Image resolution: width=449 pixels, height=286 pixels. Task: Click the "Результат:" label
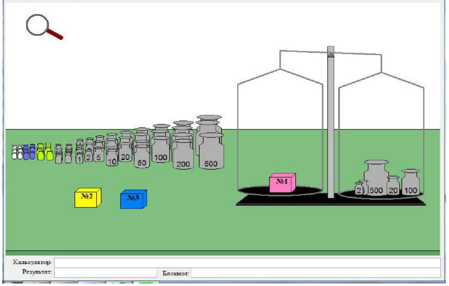(37, 271)
